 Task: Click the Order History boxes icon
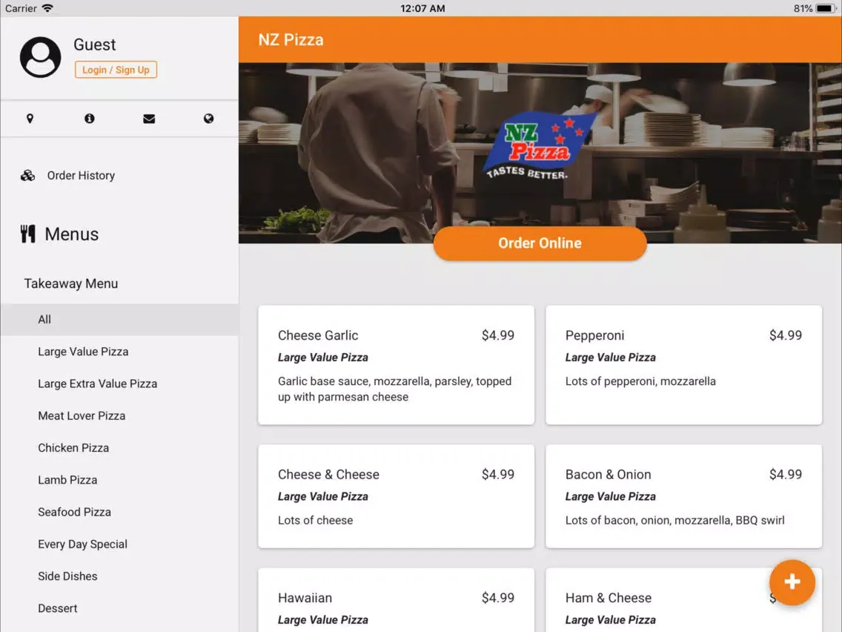(x=28, y=175)
